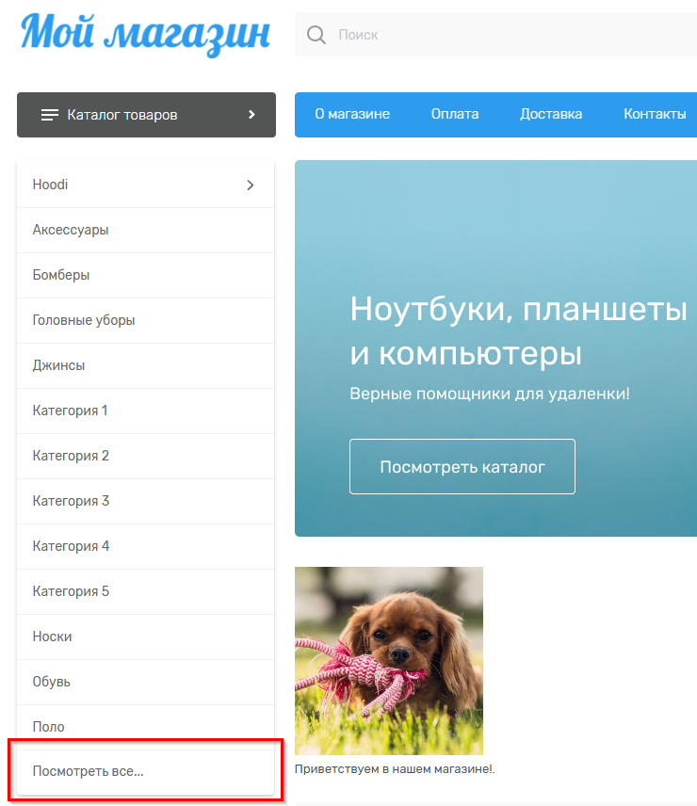Open the О магазине menu item
Viewport: 697px width, 806px height.
(352, 114)
